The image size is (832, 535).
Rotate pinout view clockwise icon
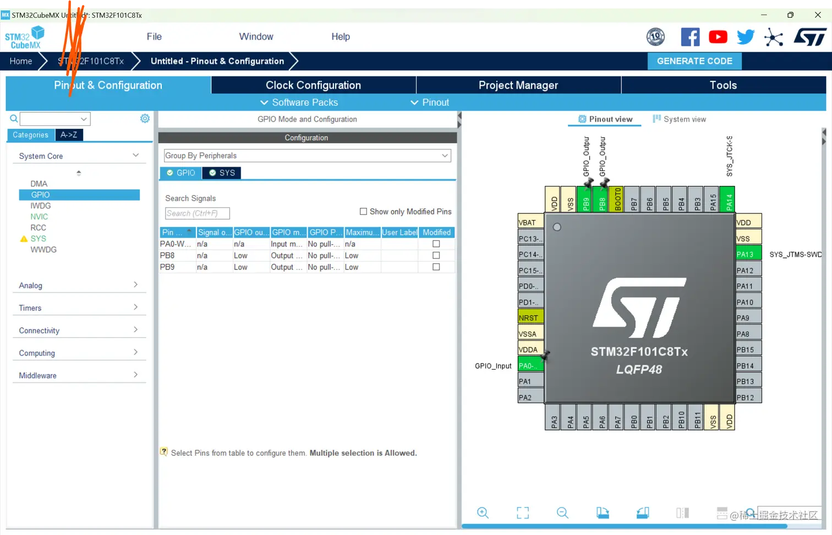tap(603, 512)
